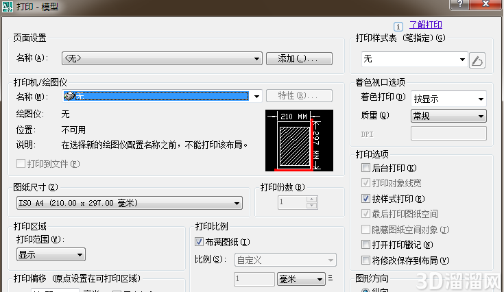This screenshot has height=292, width=504.
Task: Click the scale value field showing 1
Action: click(x=254, y=279)
